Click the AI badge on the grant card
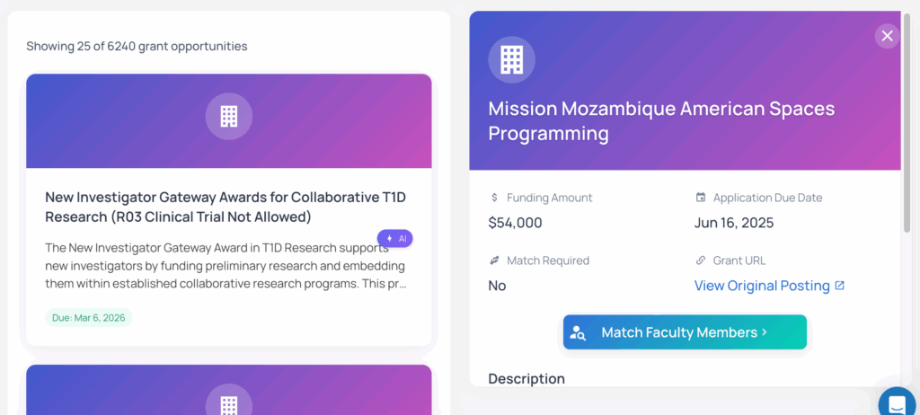The image size is (920, 415). pyautogui.click(x=395, y=239)
